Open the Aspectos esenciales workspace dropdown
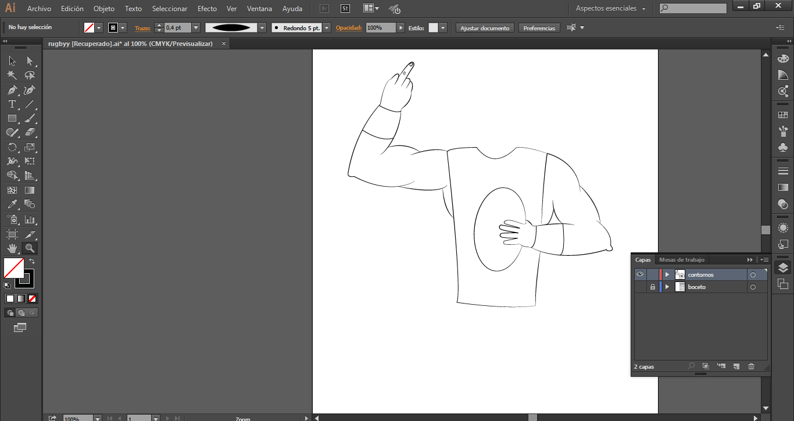This screenshot has width=794, height=421. pyautogui.click(x=610, y=9)
